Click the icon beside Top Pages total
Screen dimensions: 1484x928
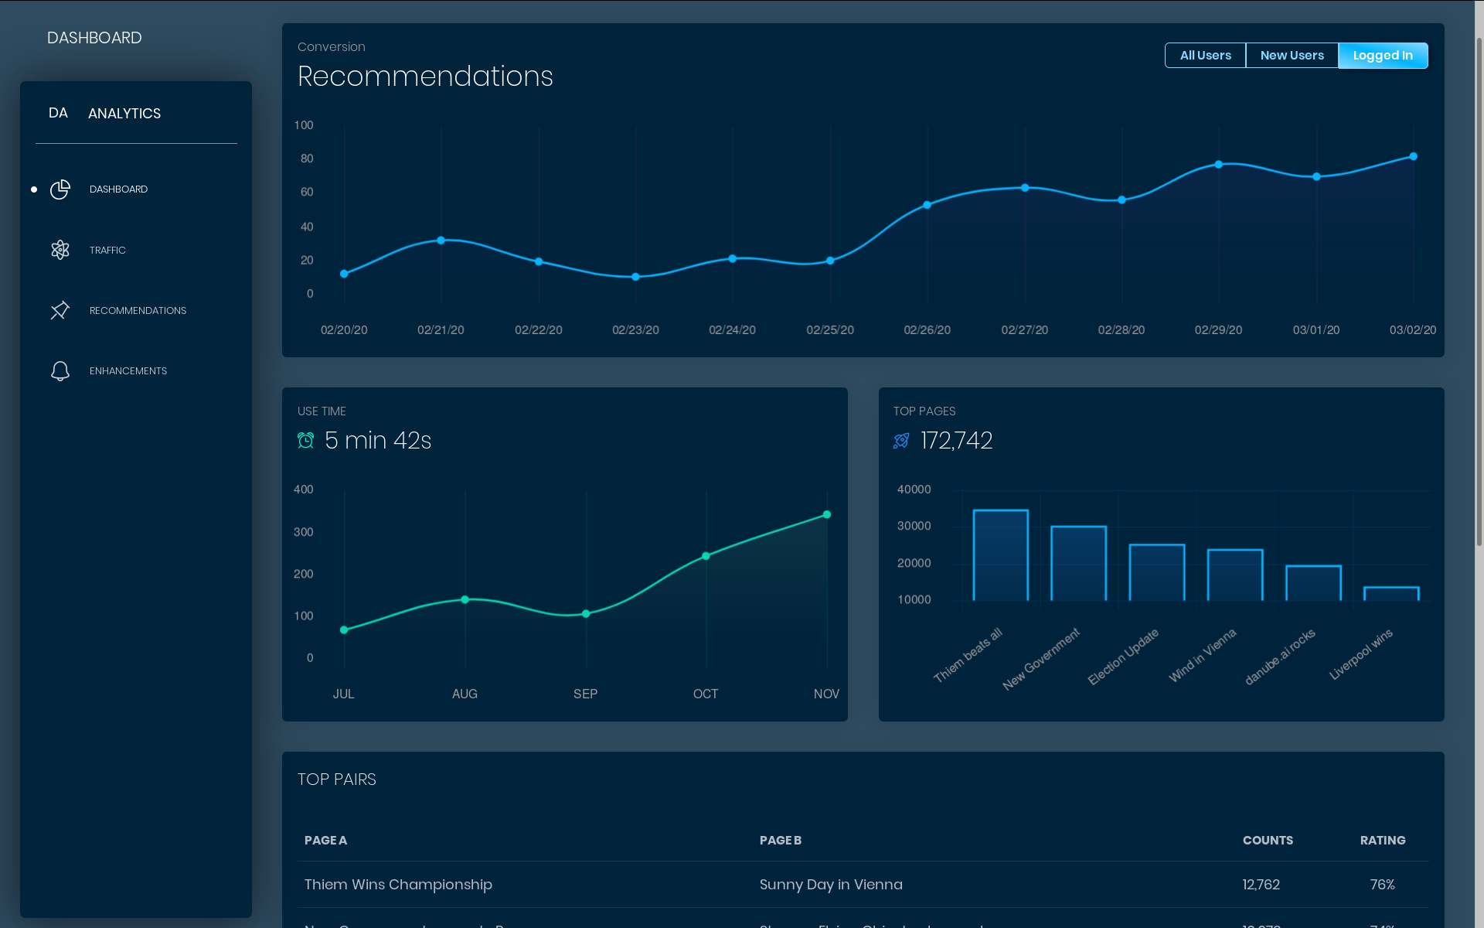click(901, 440)
